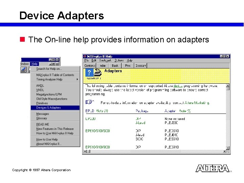Viewport: 244px width, 183px height.
Task: Open Edit menu in Help window
Action: [x=94, y=60]
